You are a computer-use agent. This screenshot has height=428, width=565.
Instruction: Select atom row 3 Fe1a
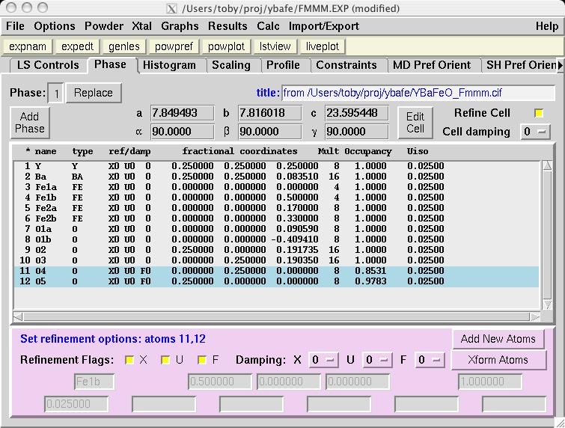276,187
